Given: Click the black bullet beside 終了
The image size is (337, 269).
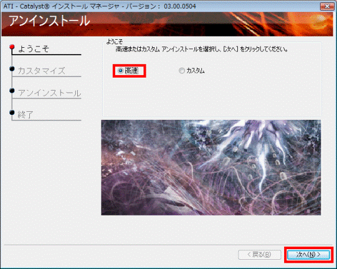Looking at the screenshot, I should [12, 112].
